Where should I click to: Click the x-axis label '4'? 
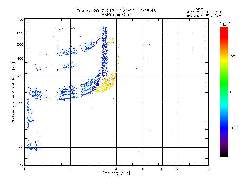[x=116, y=169]
